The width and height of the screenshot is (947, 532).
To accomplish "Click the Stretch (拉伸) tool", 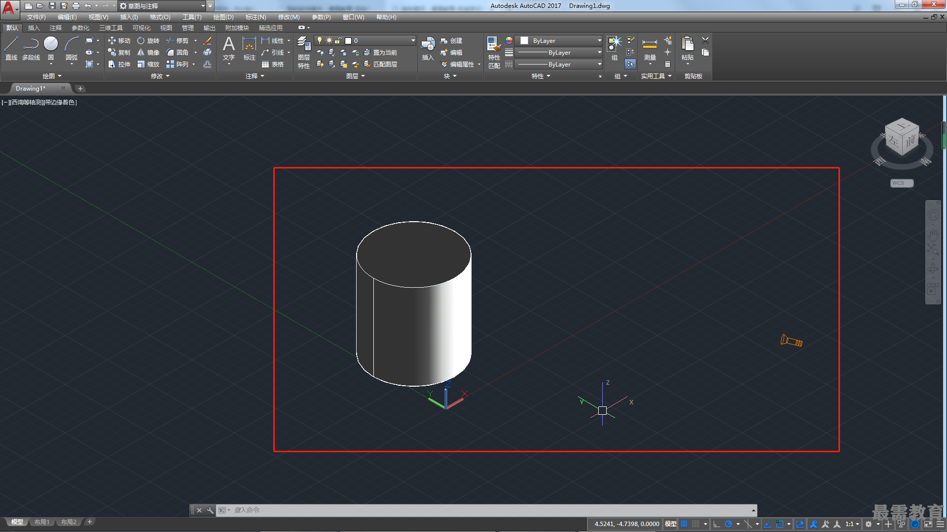I will pos(119,65).
